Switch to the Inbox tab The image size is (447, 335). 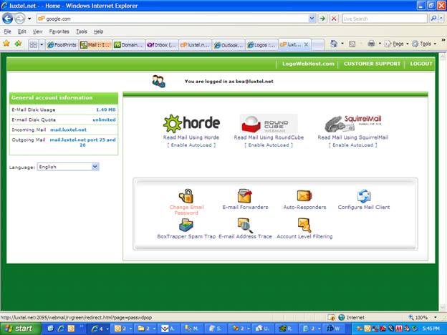point(162,44)
